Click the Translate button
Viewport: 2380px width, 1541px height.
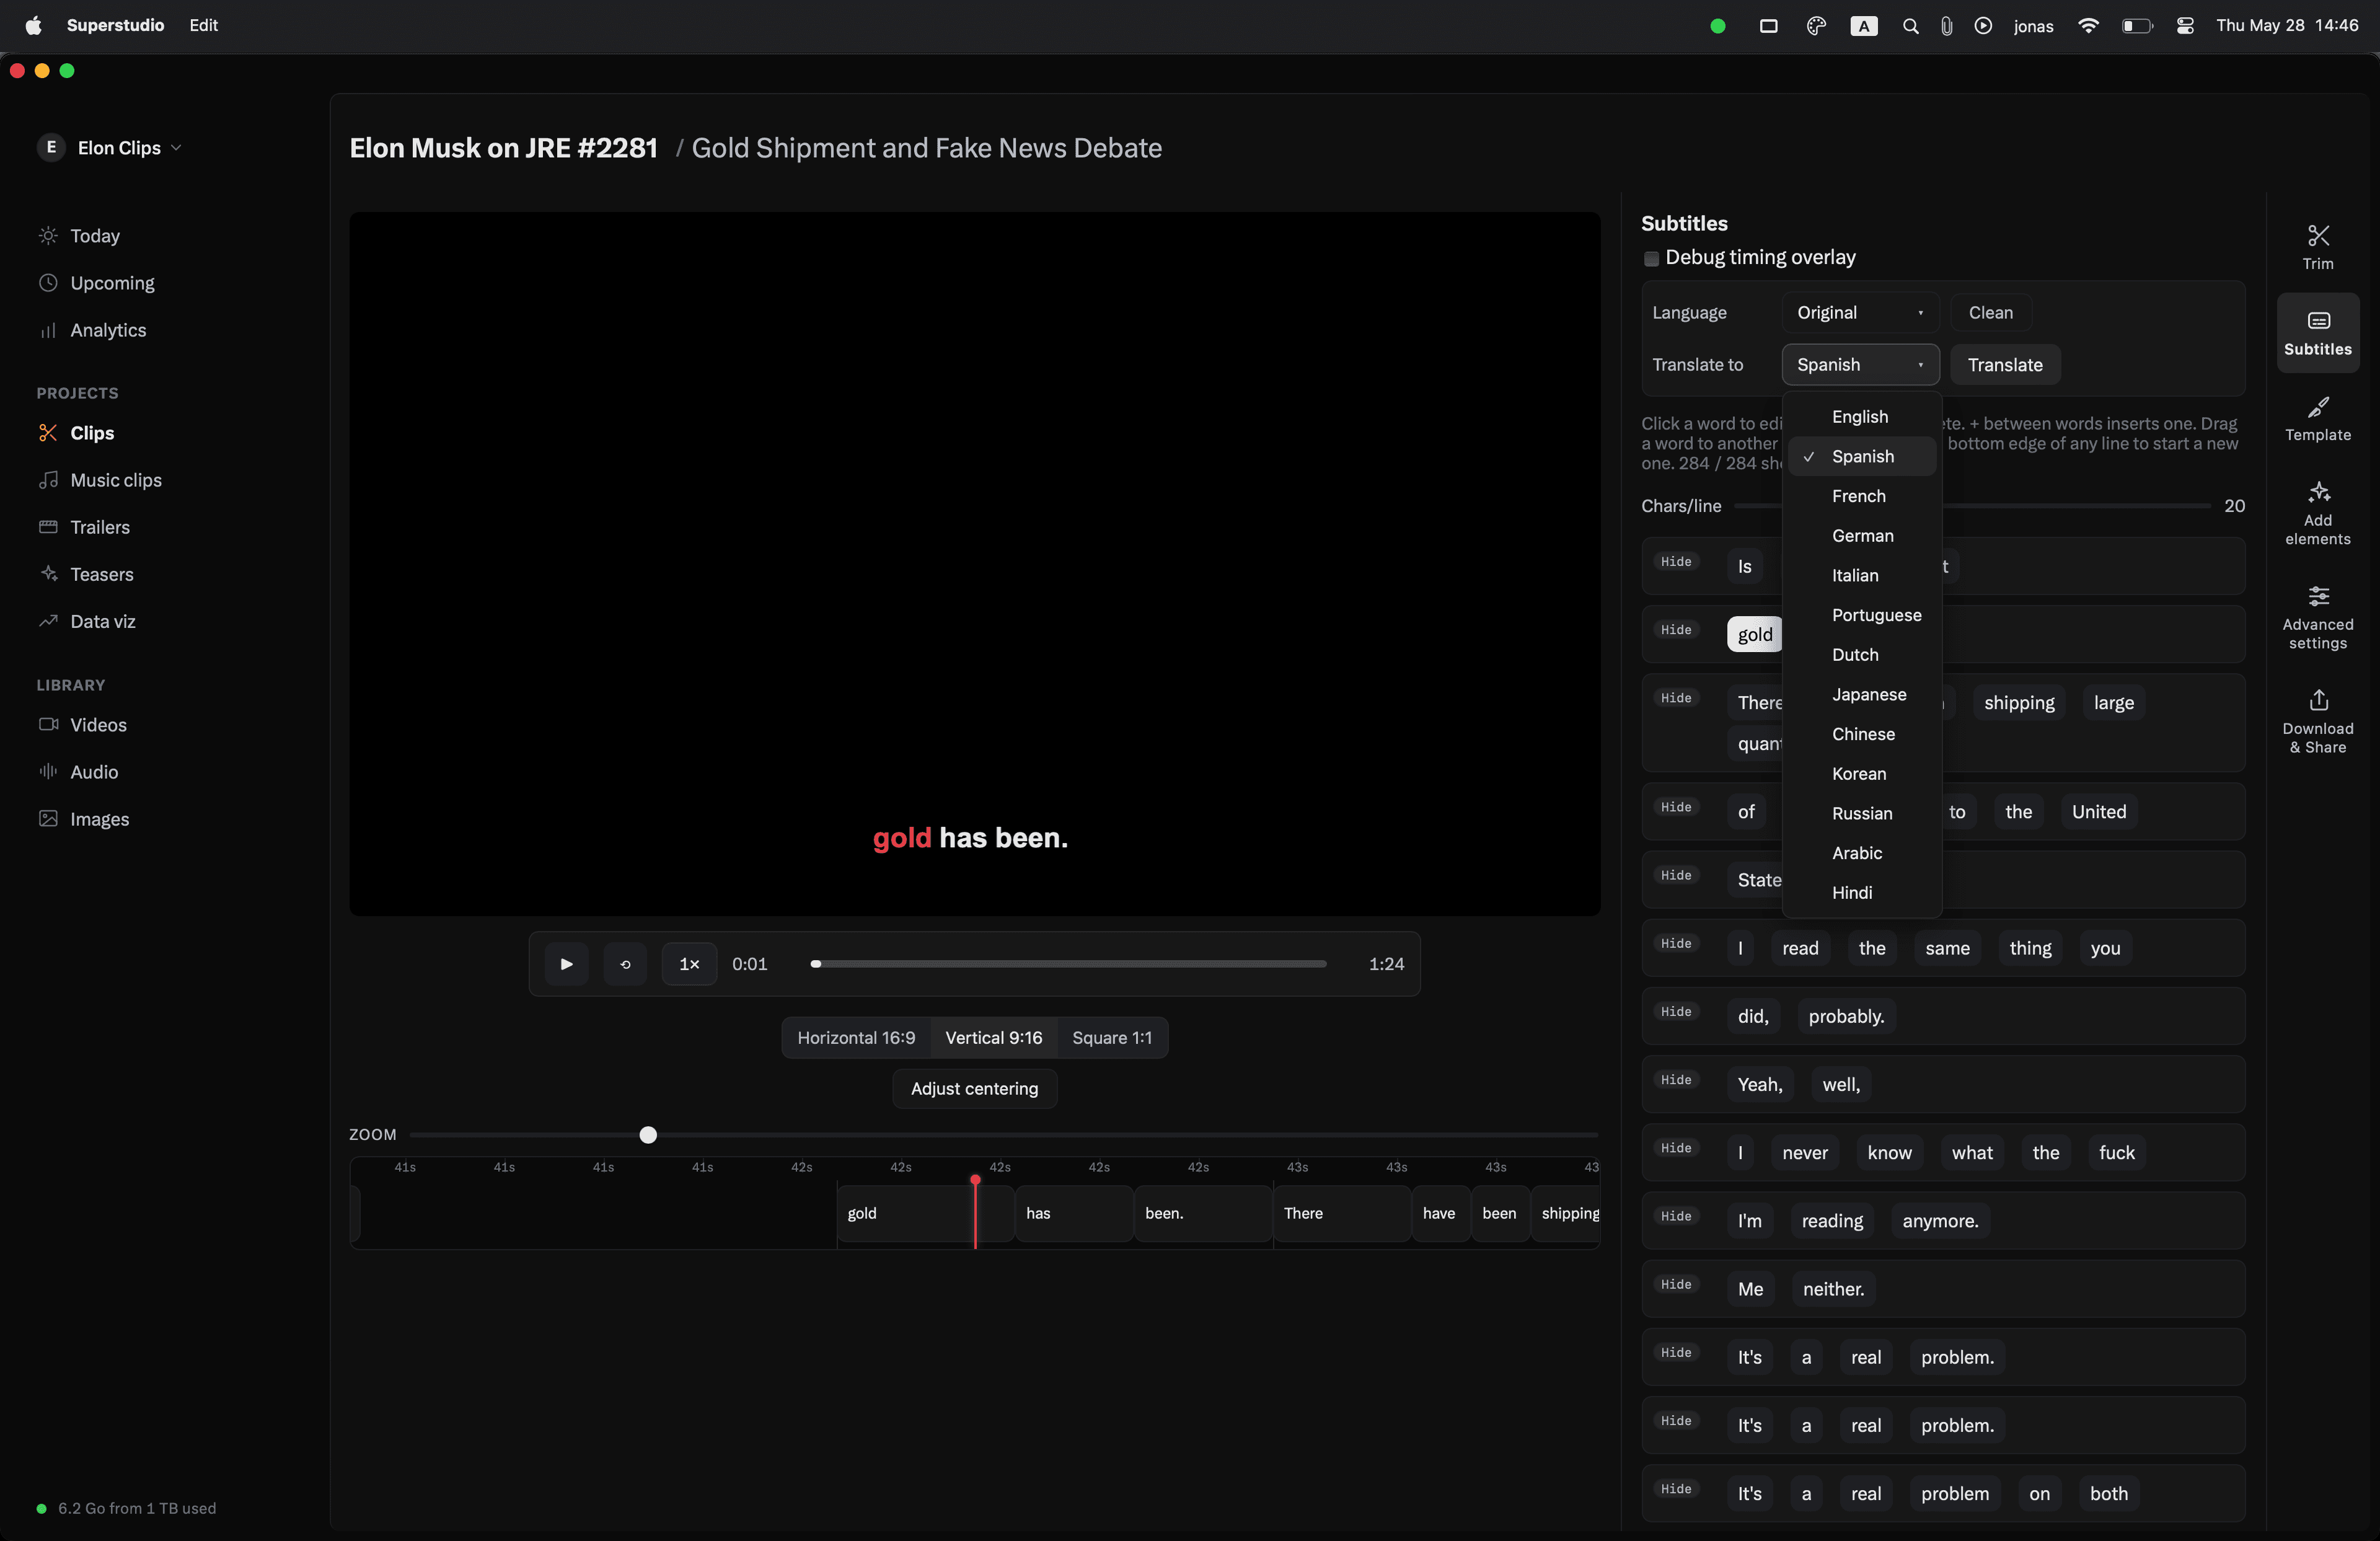[2004, 365]
